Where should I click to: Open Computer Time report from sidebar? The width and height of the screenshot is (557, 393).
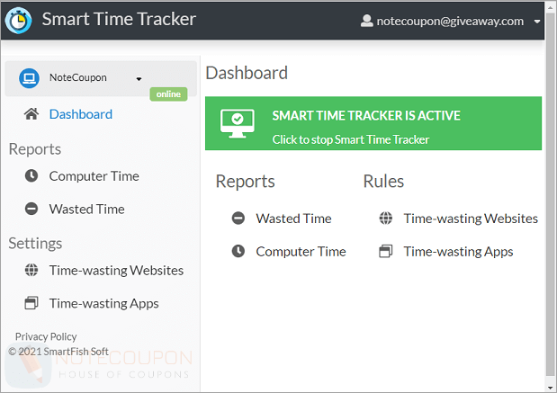[94, 176]
